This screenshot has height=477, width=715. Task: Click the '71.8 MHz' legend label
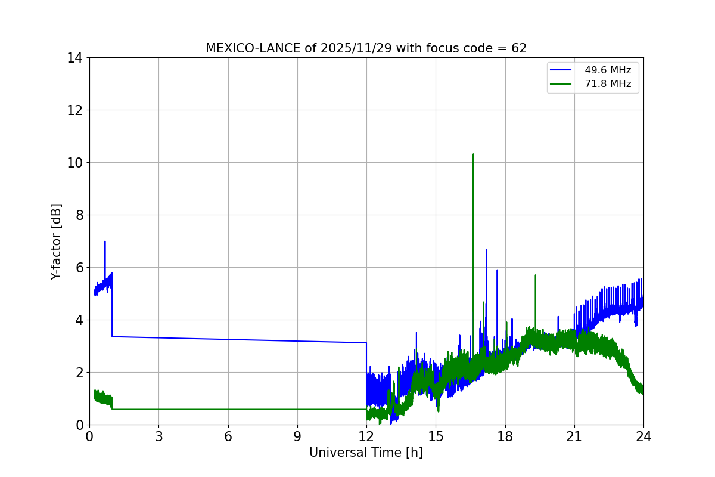pos(608,84)
